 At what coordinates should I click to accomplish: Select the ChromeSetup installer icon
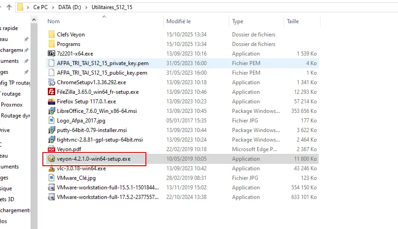[x=52, y=82]
